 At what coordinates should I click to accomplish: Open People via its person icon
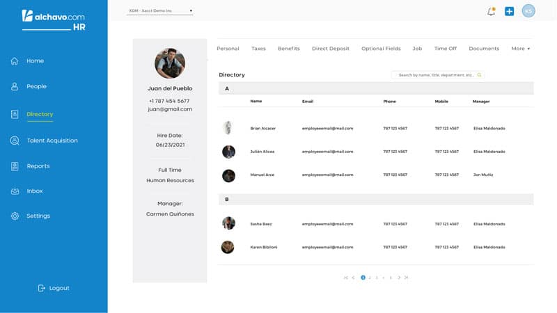pyautogui.click(x=15, y=86)
